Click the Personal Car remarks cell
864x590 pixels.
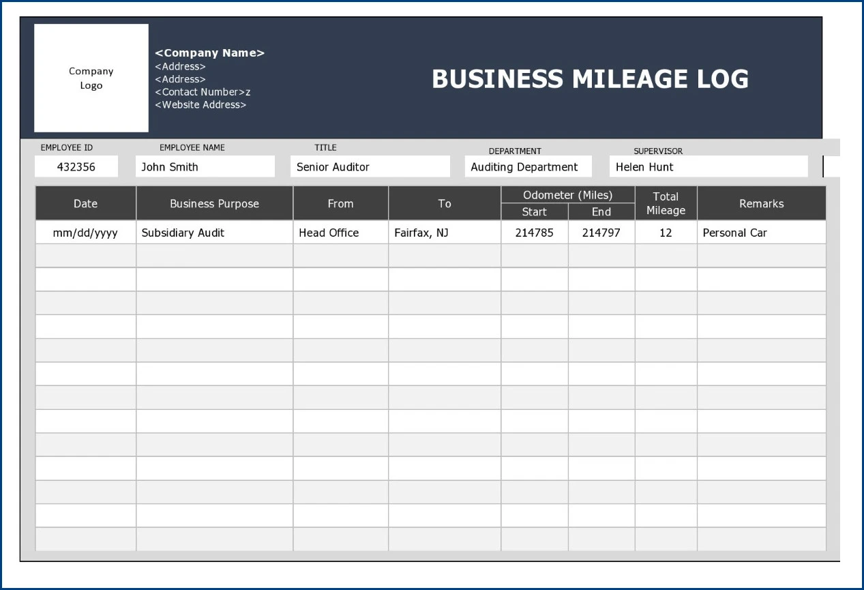pos(734,233)
